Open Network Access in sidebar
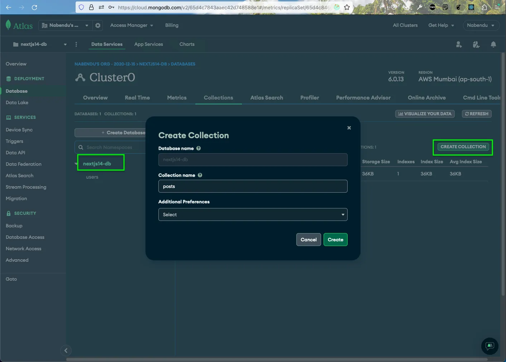The width and height of the screenshot is (506, 362). point(23,248)
